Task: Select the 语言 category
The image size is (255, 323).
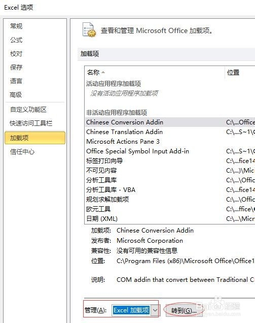Action: pos(16,81)
